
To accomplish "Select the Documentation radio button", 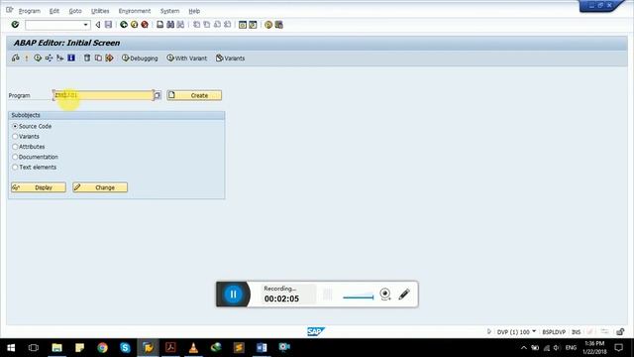I will point(15,157).
